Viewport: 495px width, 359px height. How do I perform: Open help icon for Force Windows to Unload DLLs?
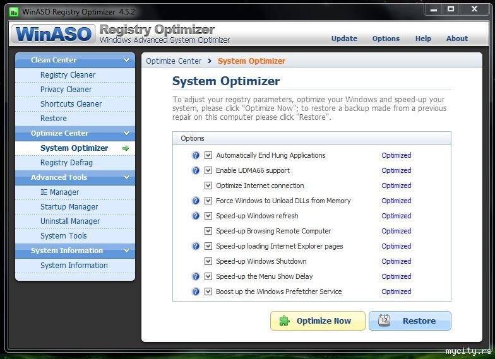tap(196, 201)
